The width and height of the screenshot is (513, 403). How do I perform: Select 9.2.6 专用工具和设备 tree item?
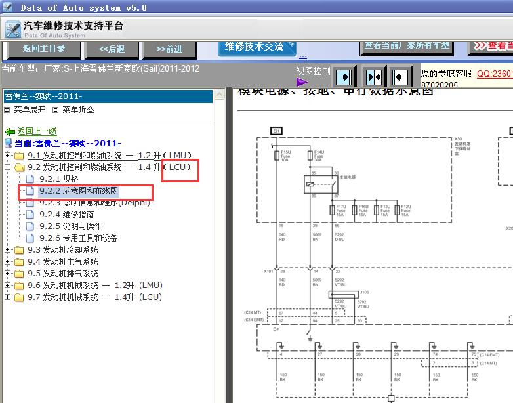(x=79, y=238)
